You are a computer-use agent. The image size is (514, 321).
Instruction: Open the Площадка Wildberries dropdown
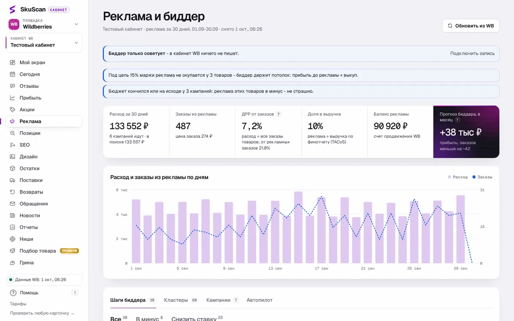[44, 24]
